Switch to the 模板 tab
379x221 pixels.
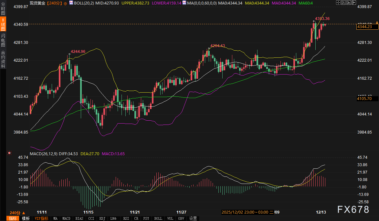pyautogui.click(x=26, y=218)
